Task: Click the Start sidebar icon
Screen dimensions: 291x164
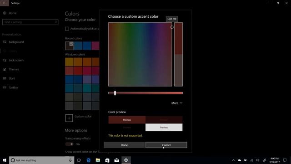Action: pos(5,78)
